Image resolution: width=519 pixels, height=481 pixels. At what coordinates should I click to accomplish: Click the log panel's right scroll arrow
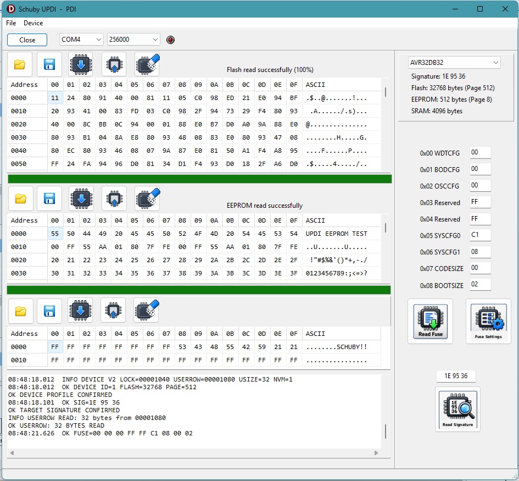pyautogui.click(x=376, y=453)
